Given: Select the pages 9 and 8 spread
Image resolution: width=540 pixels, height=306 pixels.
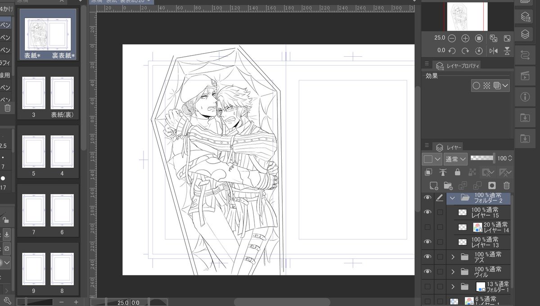Looking at the screenshot, I should click(48, 270).
